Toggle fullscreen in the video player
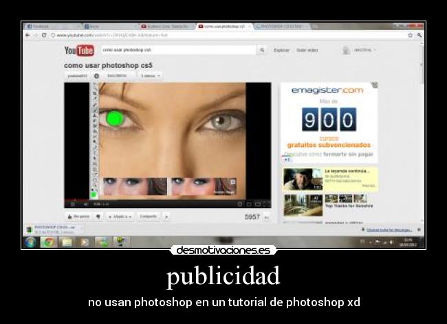This screenshot has height=324, width=447. click(x=267, y=204)
